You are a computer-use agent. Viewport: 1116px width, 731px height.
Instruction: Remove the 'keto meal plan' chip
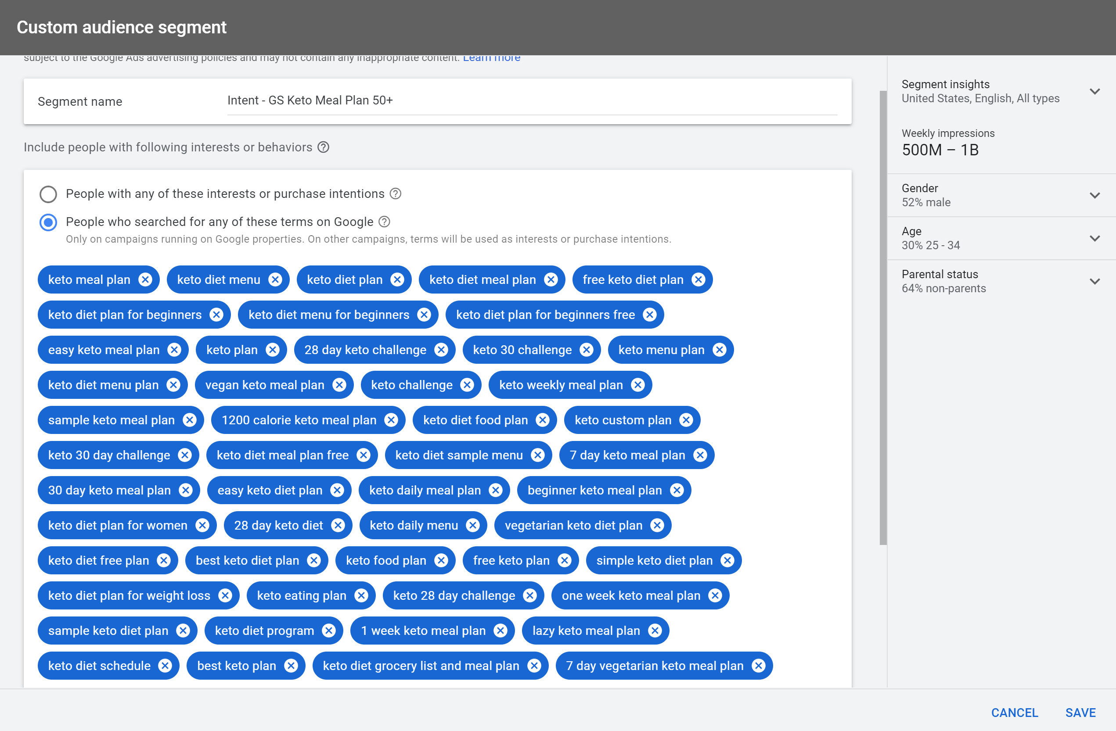click(x=145, y=280)
